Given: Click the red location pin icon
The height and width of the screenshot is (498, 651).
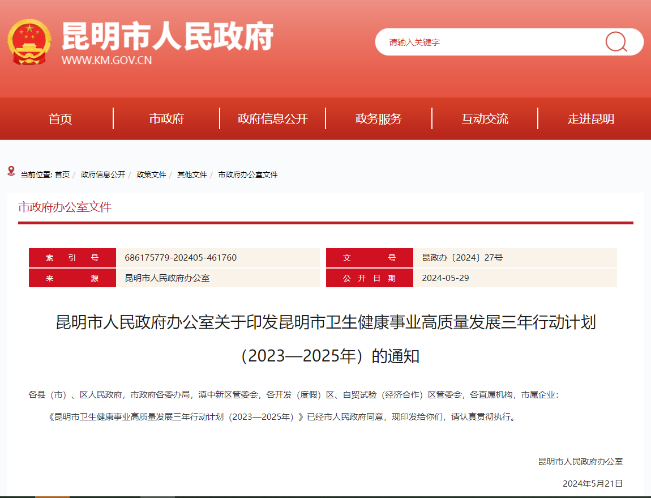Looking at the screenshot, I should point(11,171).
